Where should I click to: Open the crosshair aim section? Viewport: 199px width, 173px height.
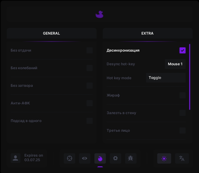(69, 158)
